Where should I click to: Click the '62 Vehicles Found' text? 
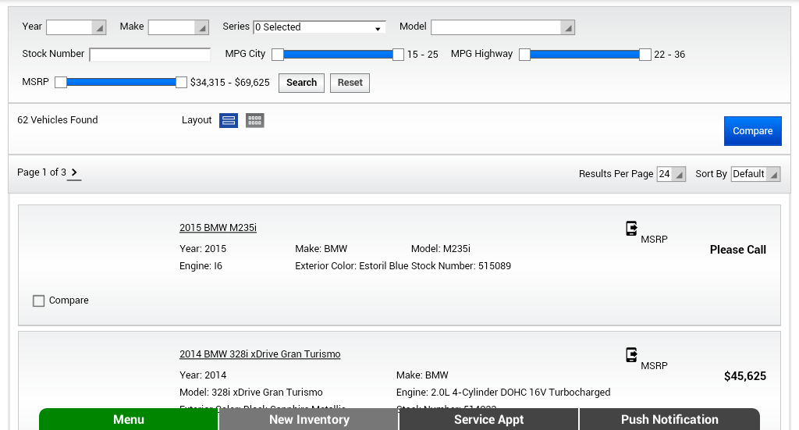pyautogui.click(x=58, y=119)
